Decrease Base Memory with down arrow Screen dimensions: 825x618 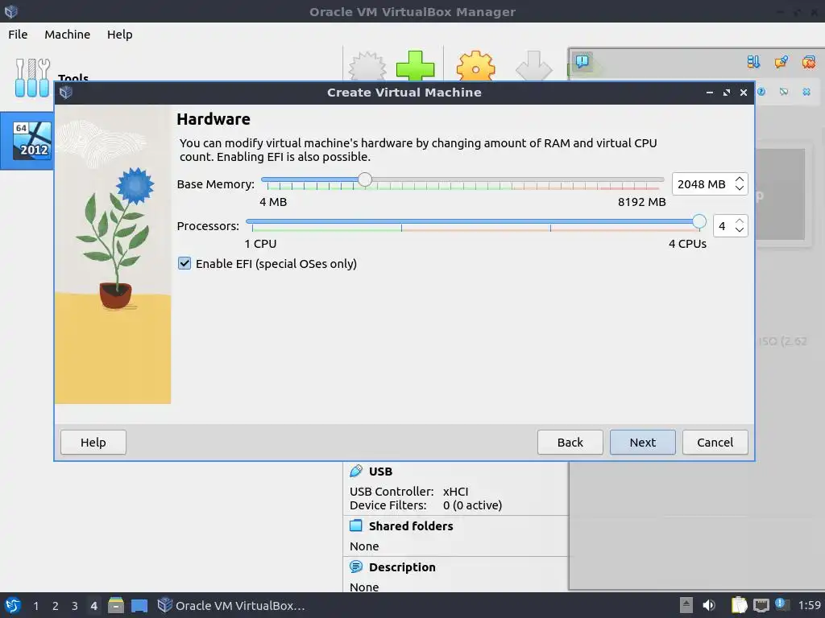[x=740, y=188]
